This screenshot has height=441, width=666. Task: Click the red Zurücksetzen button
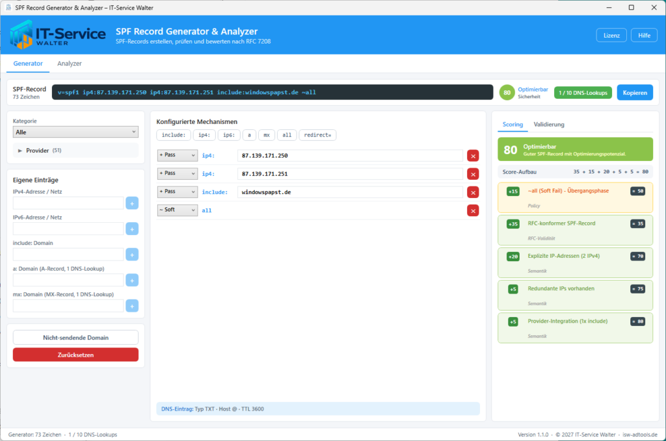point(75,355)
